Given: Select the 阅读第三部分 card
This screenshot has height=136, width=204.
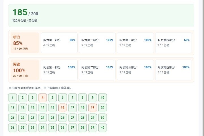Looking at the screenshot, I should click(x=135, y=70).
